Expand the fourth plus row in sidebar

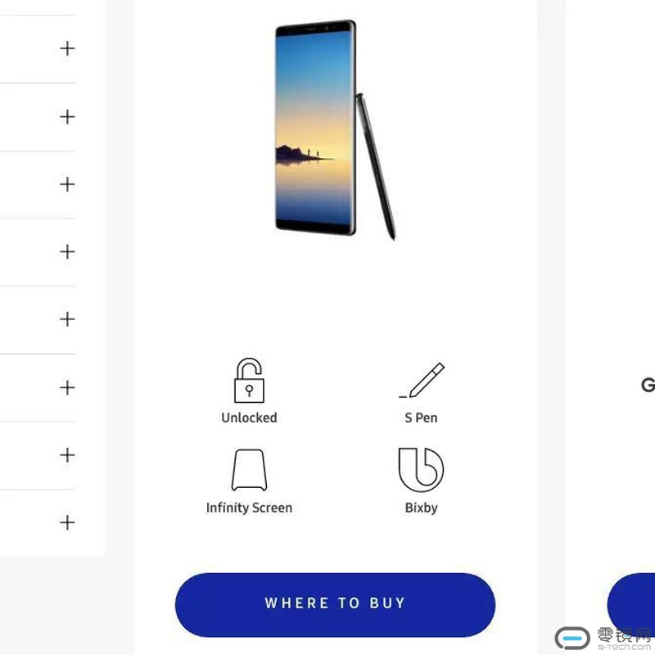click(67, 252)
